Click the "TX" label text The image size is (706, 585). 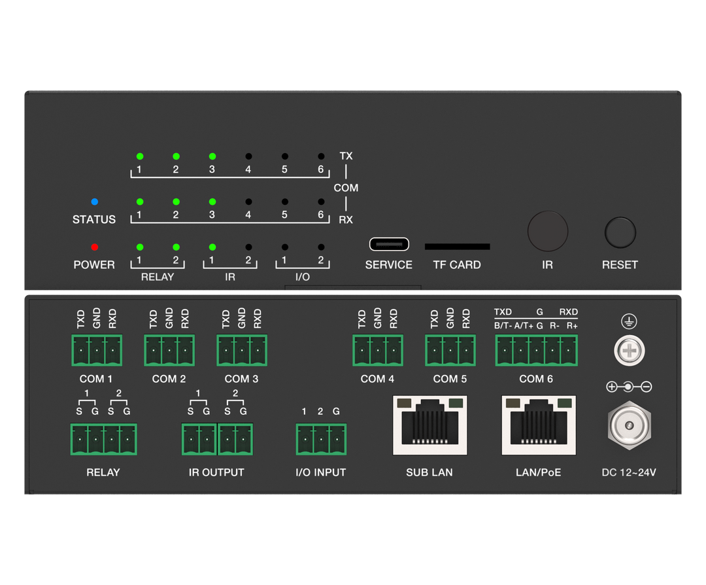[x=346, y=156]
